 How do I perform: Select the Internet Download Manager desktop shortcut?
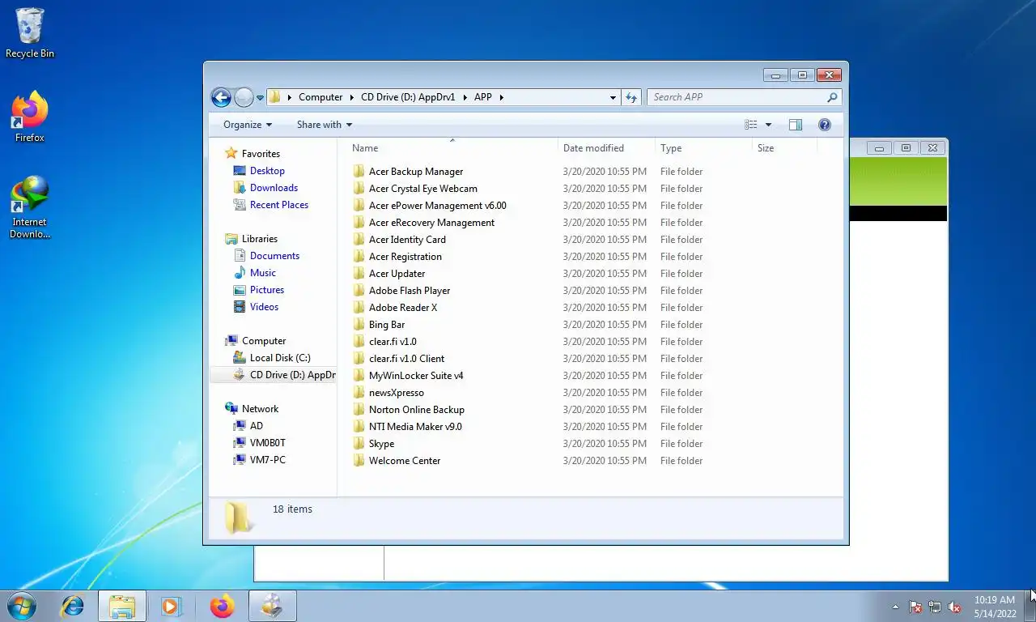click(x=30, y=207)
